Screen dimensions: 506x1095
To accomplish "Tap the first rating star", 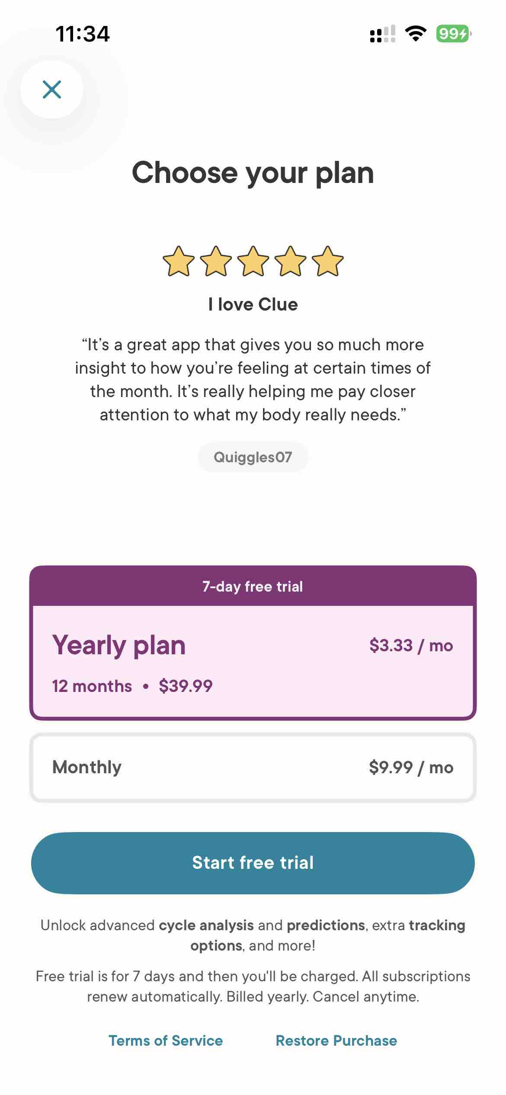I will (179, 261).
